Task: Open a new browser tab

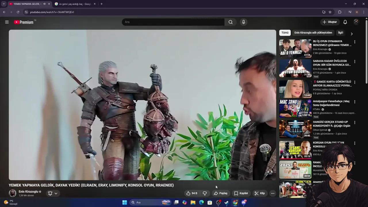Action: point(101,4)
